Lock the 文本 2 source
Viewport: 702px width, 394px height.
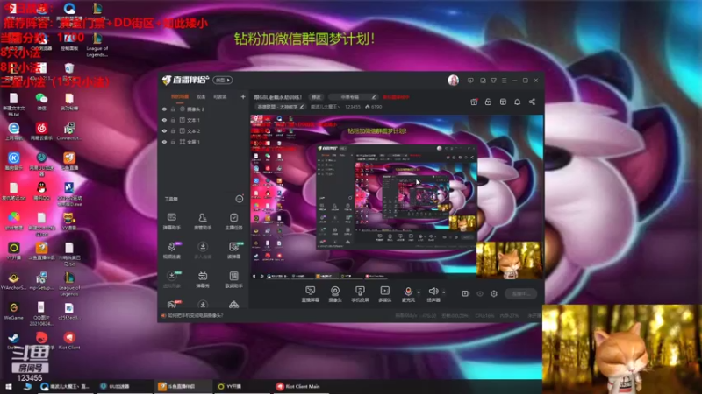coord(173,130)
